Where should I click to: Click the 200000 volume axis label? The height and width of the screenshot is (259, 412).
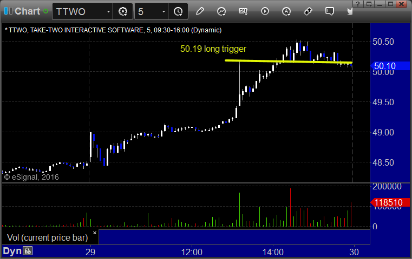(x=387, y=187)
